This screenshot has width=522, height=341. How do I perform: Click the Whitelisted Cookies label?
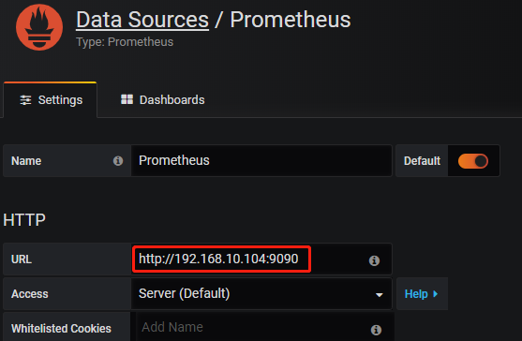click(x=61, y=329)
